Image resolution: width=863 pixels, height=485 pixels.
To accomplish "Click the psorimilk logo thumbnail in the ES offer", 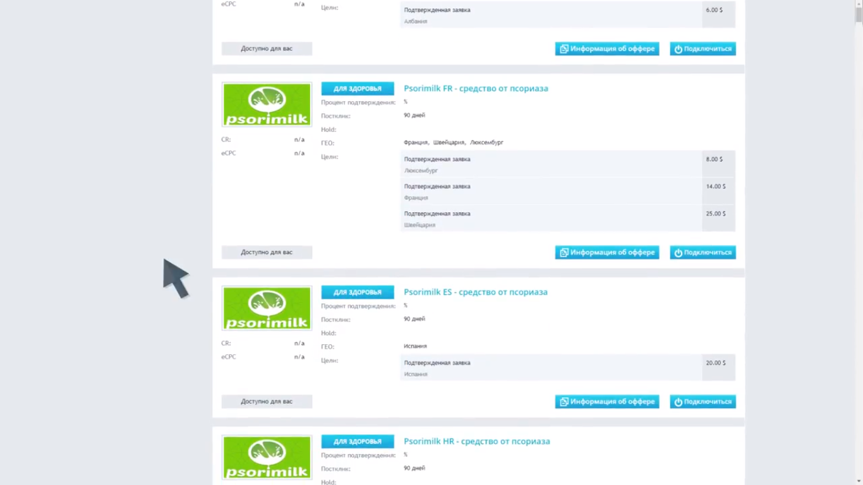I will [x=266, y=308].
